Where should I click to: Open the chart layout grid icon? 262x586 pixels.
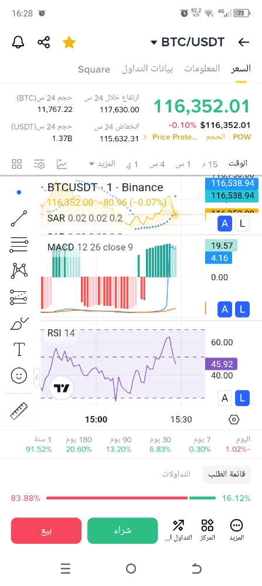pos(17,163)
